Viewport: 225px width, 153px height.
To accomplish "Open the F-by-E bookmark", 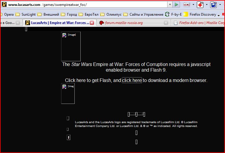I will point(173,15).
